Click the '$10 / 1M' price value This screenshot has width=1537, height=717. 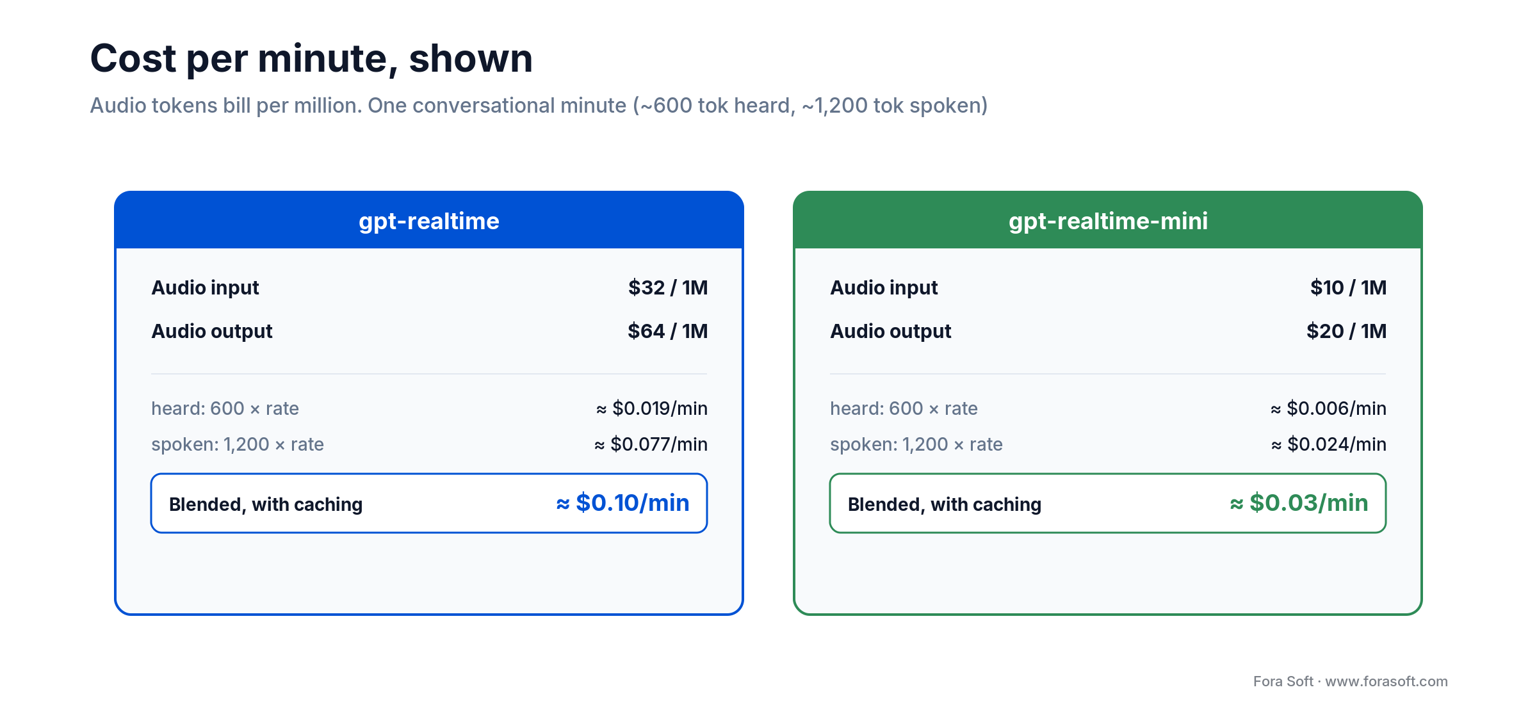pyautogui.click(x=1348, y=287)
